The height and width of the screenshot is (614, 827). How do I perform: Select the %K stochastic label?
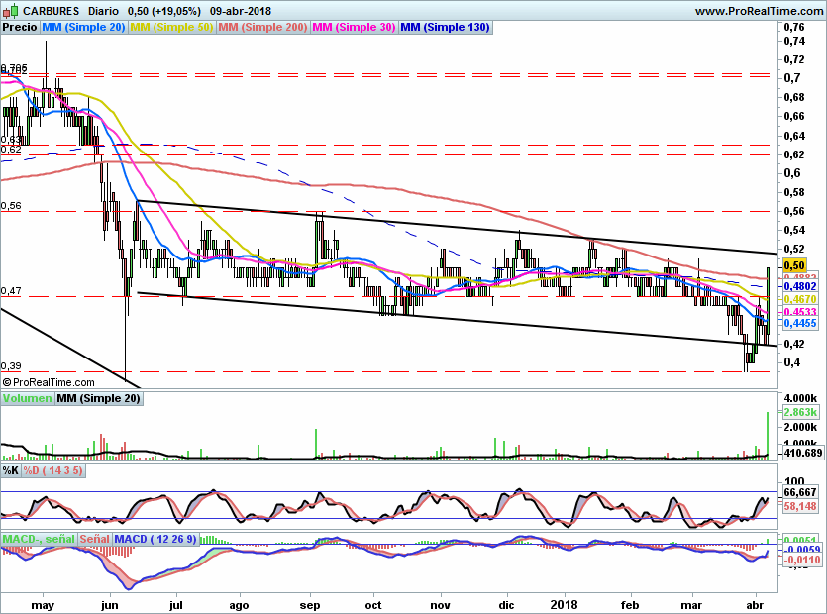pyautogui.click(x=11, y=470)
